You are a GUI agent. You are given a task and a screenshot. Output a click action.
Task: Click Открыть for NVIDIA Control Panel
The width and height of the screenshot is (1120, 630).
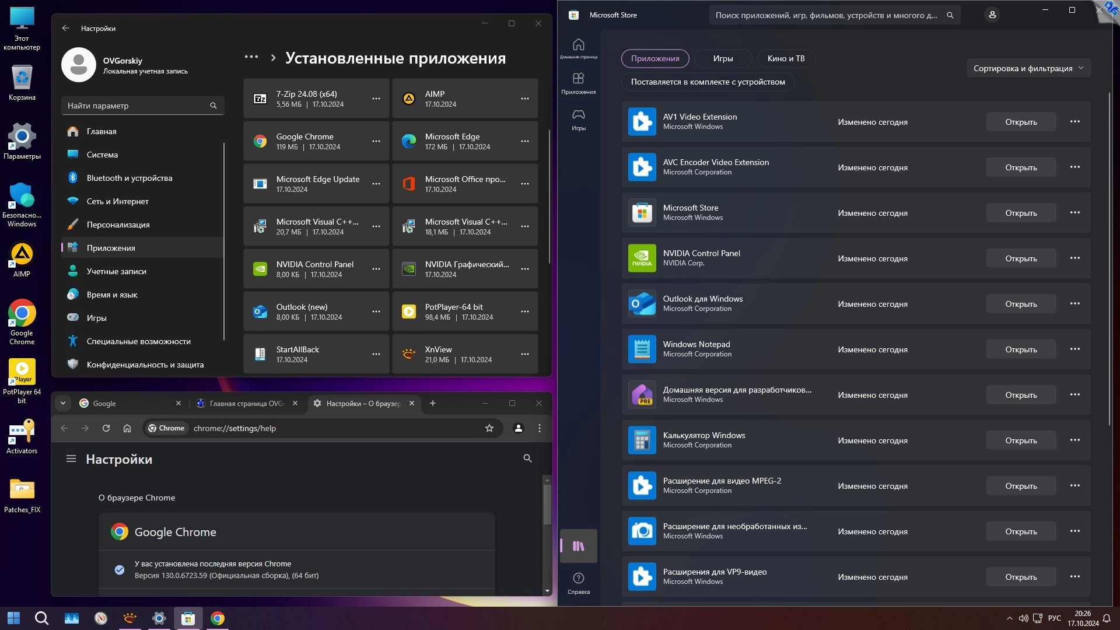click(x=1020, y=258)
